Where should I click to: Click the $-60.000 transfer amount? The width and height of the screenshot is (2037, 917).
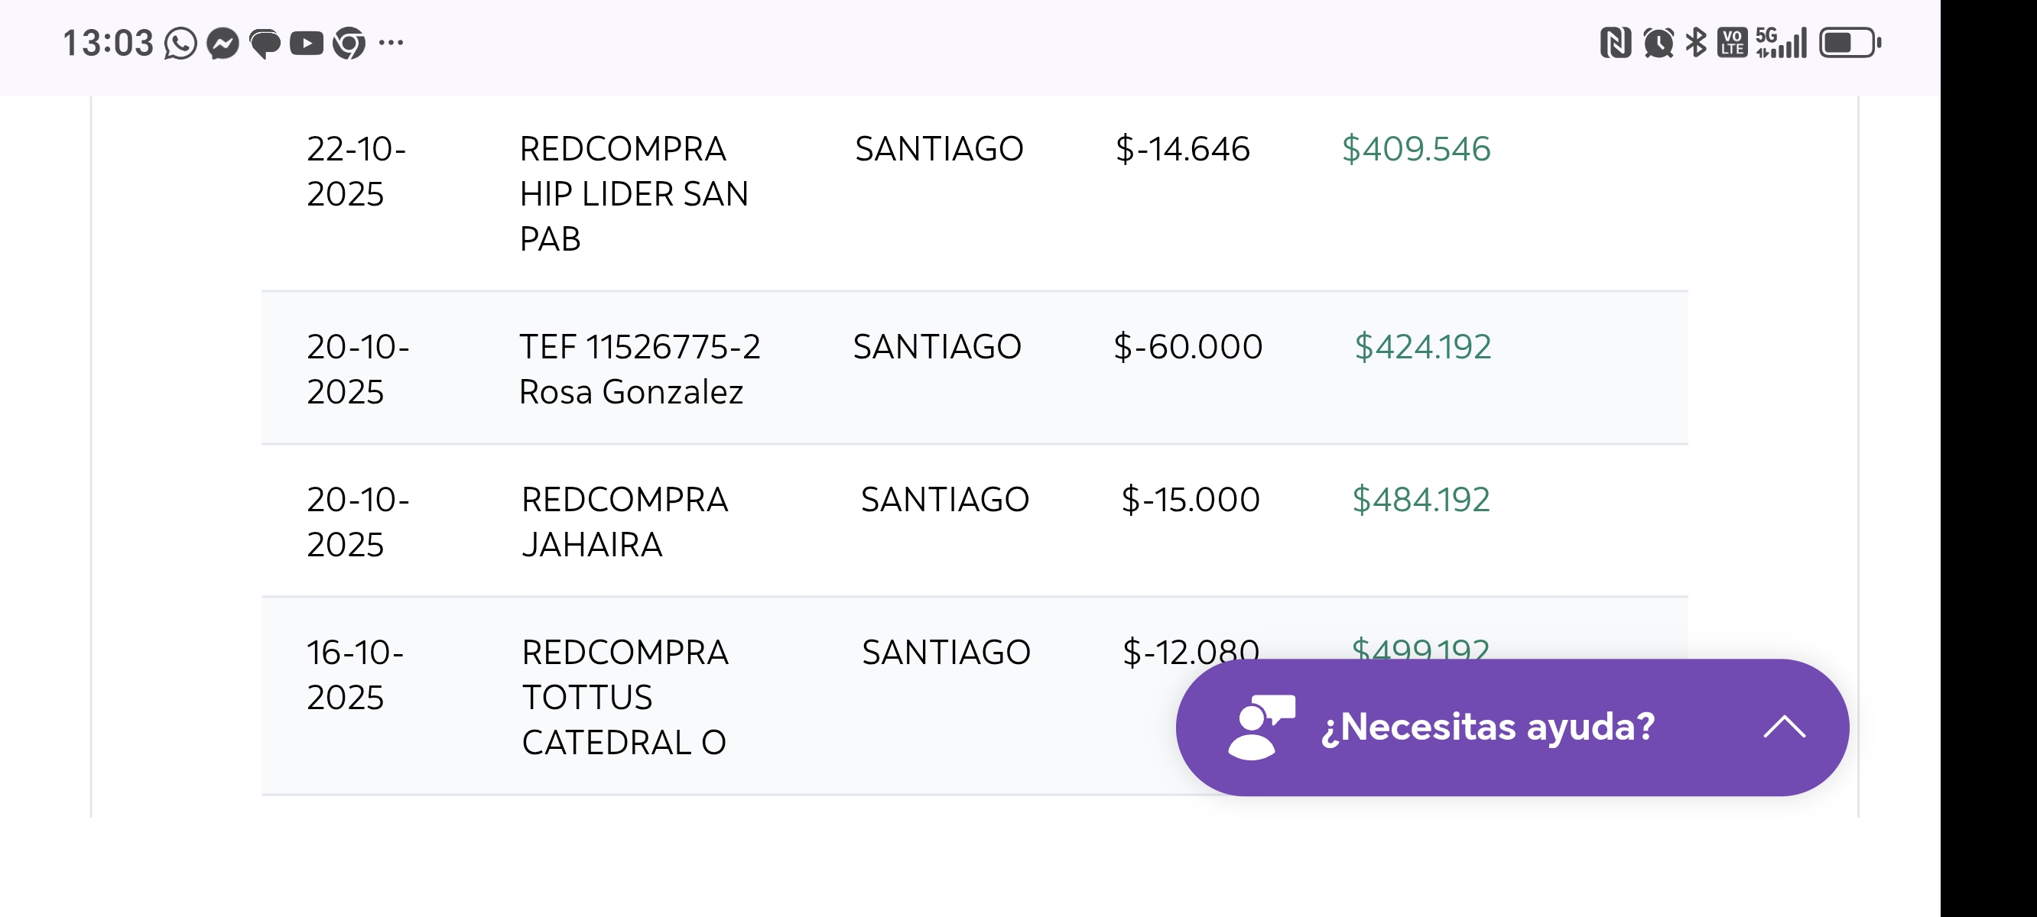(x=1187, y=347)
